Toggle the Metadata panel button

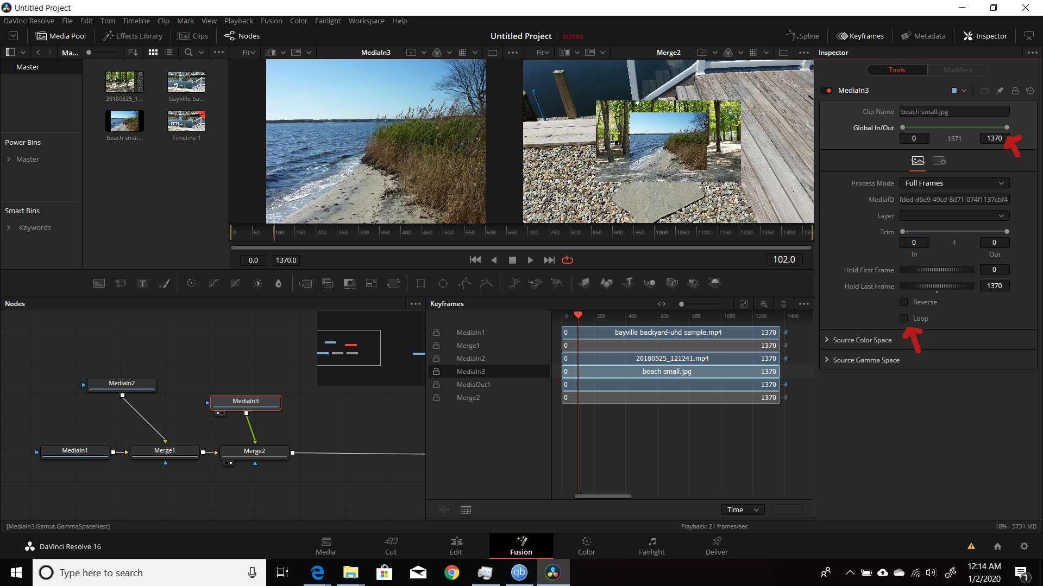(923, 36)
